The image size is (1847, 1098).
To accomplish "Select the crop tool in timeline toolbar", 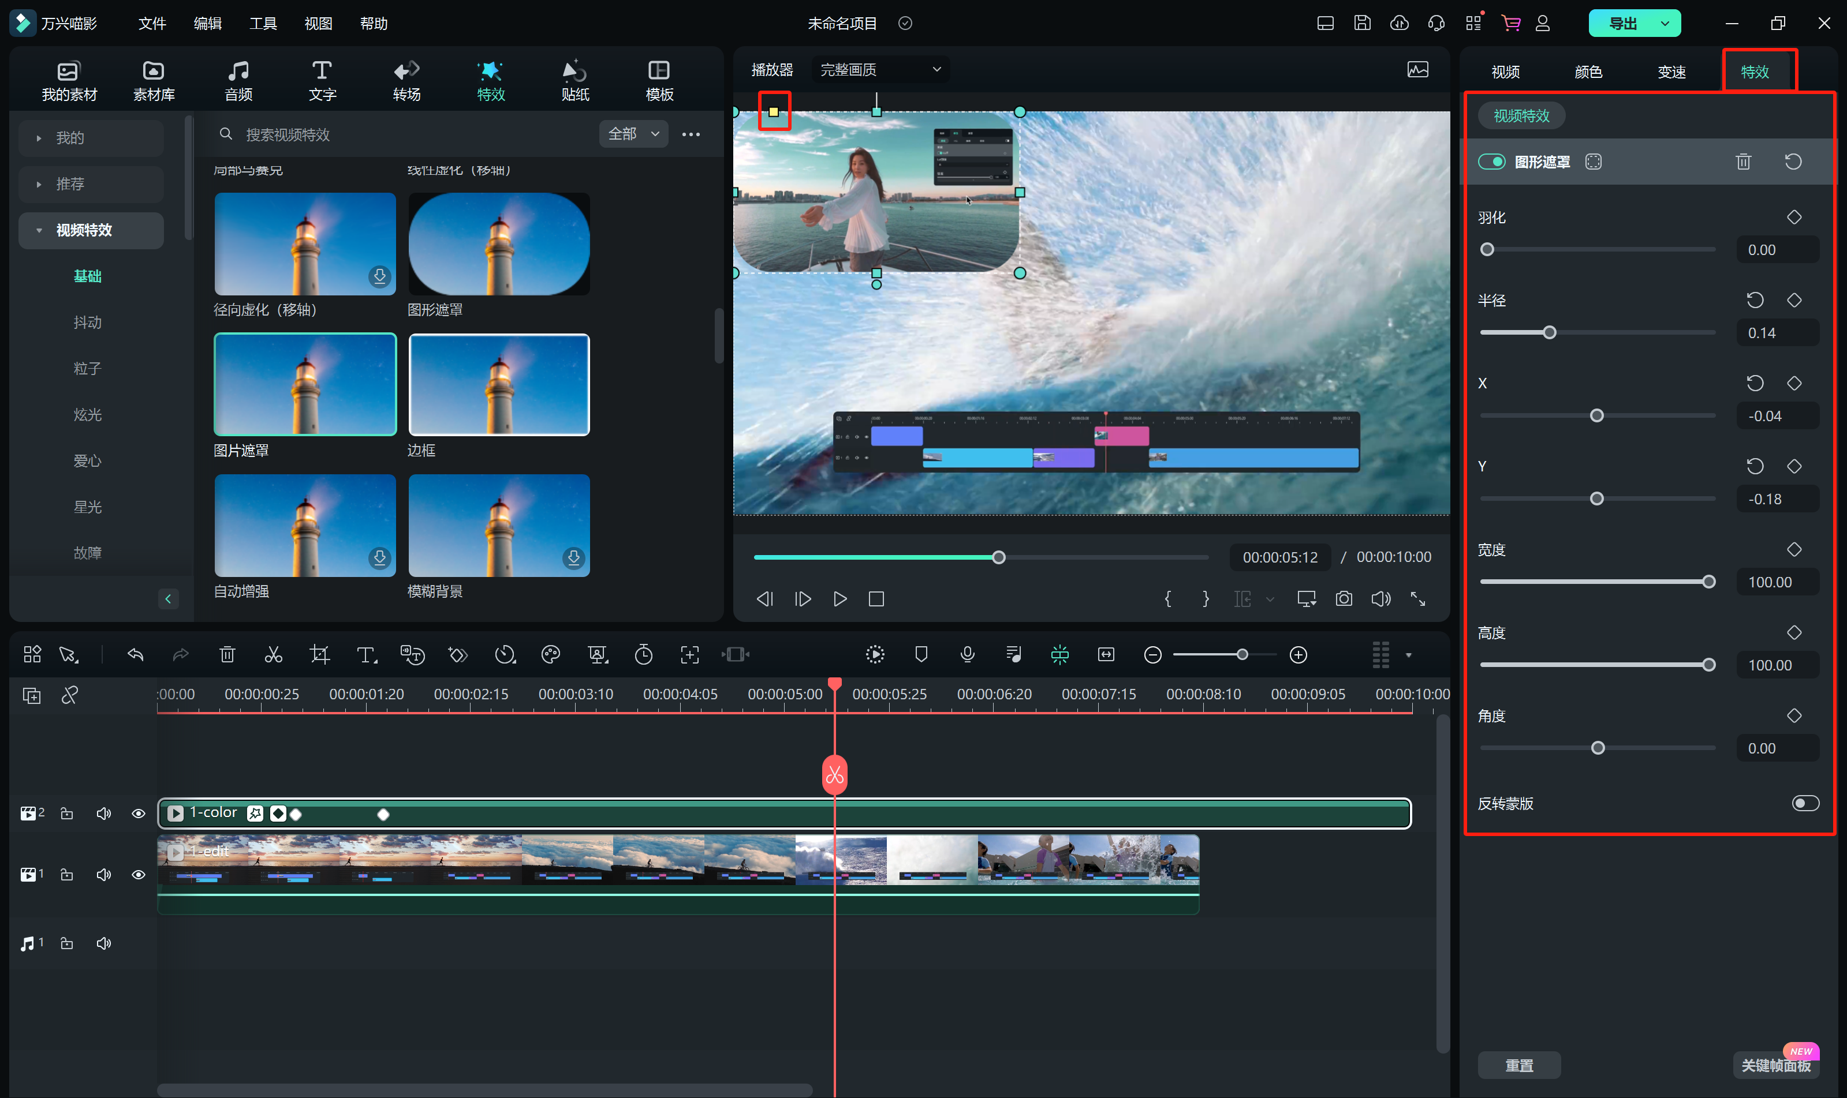I will pos(320,655).
